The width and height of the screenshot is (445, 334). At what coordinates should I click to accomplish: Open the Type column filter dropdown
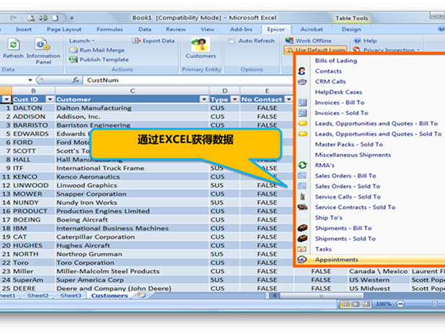[x=234, y=99]
